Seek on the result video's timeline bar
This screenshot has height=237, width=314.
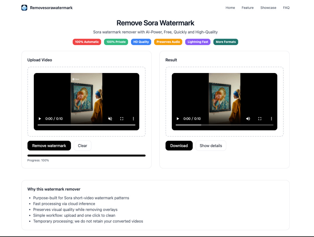click(224, 125)
